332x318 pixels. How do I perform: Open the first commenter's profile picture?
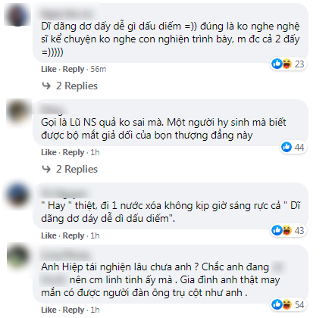coord(17,14)
